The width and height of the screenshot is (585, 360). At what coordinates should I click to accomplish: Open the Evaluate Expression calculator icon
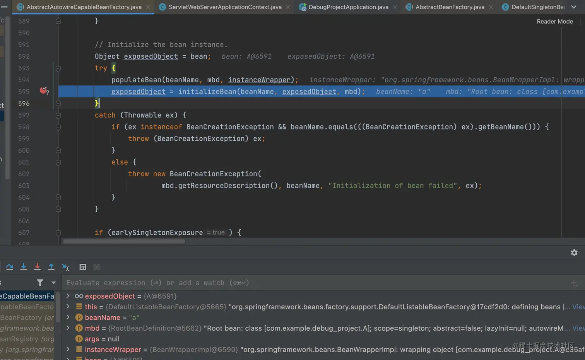point(82,267)
